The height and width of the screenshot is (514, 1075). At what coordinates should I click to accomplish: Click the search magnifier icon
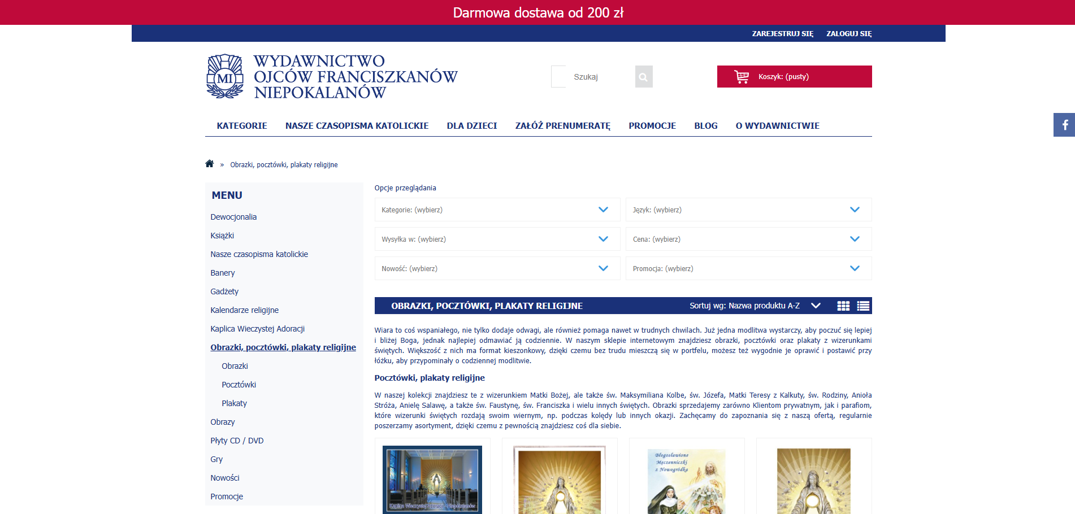click(x=643, y=76)
